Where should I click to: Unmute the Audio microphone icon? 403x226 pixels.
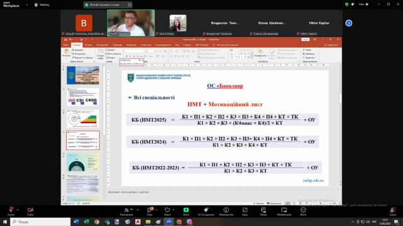tap(11, 210)
